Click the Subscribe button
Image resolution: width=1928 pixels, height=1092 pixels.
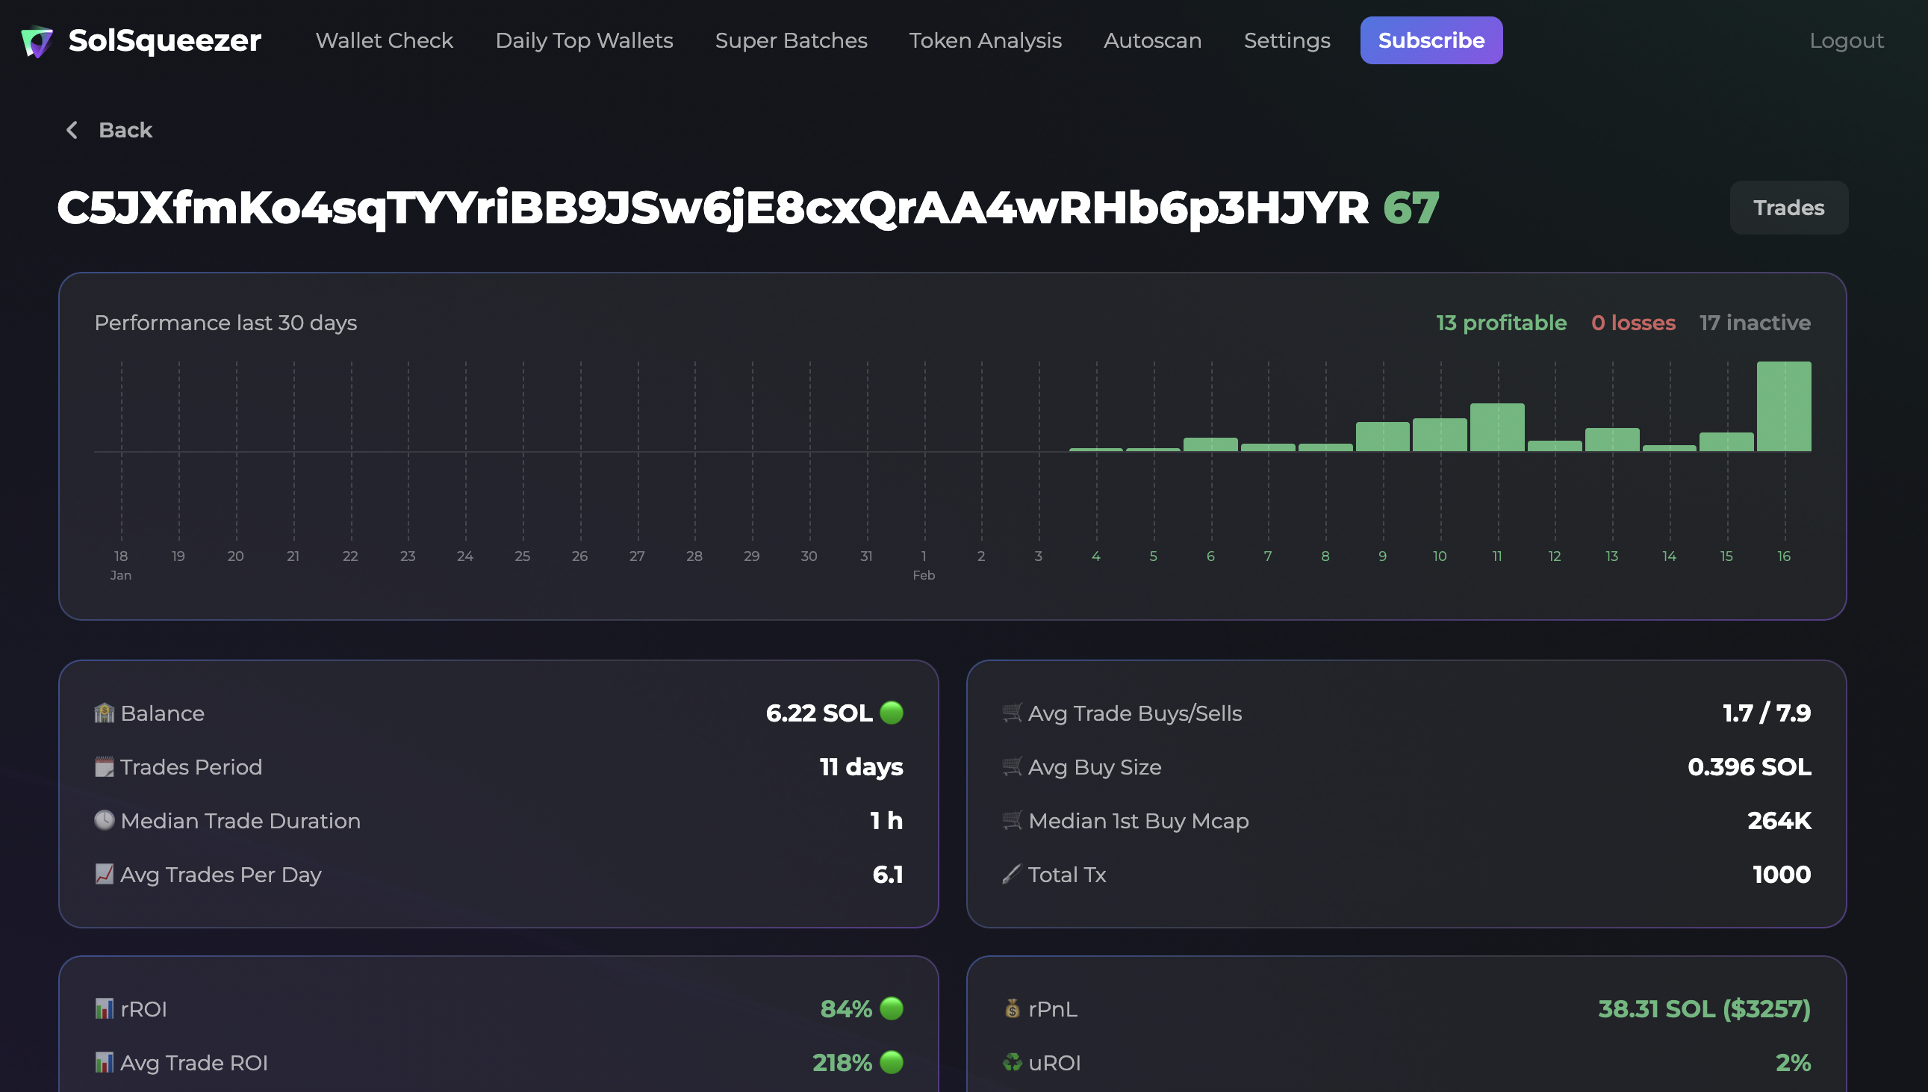pyautogui.click(x=1431, y=40)
